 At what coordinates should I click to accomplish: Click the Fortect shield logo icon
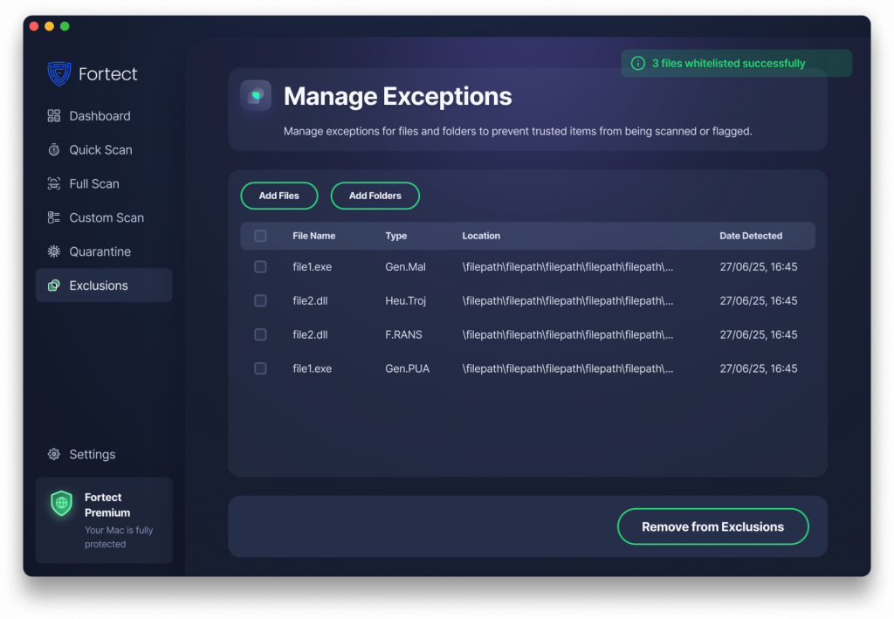tap(59, 73)
